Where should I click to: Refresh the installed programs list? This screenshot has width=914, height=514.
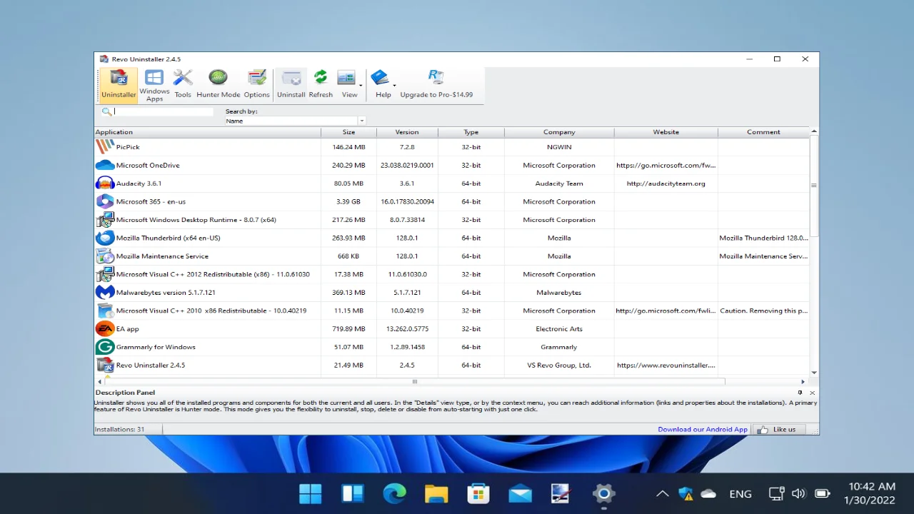point(321,84)
